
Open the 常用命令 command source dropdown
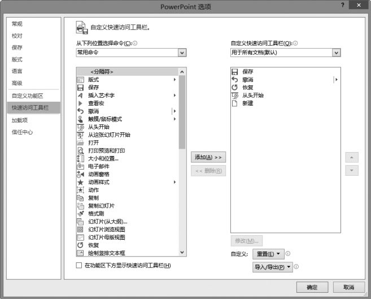tap(182, 53)
